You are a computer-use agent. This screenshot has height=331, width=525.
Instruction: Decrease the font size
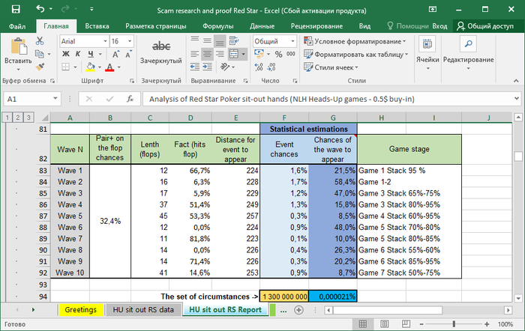(128, 54)
